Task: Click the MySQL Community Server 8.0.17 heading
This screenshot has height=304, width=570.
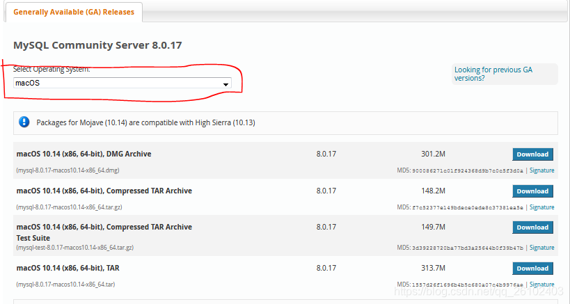Action: click(x=97, y=45)
